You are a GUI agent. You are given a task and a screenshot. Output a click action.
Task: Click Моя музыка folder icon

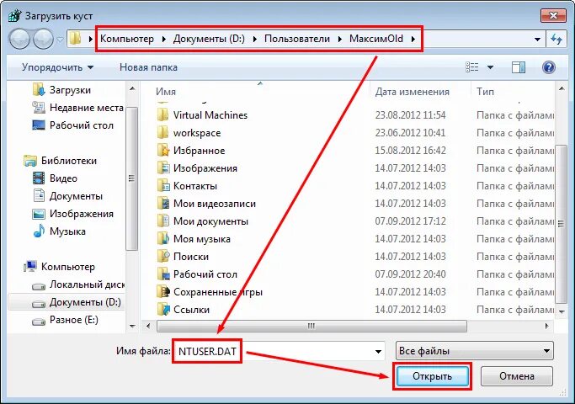click(x=162, y=239)
